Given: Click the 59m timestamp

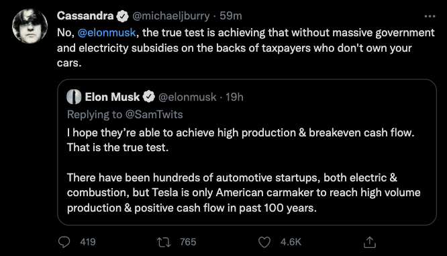Looking at the screenshot, I should 231,16.
